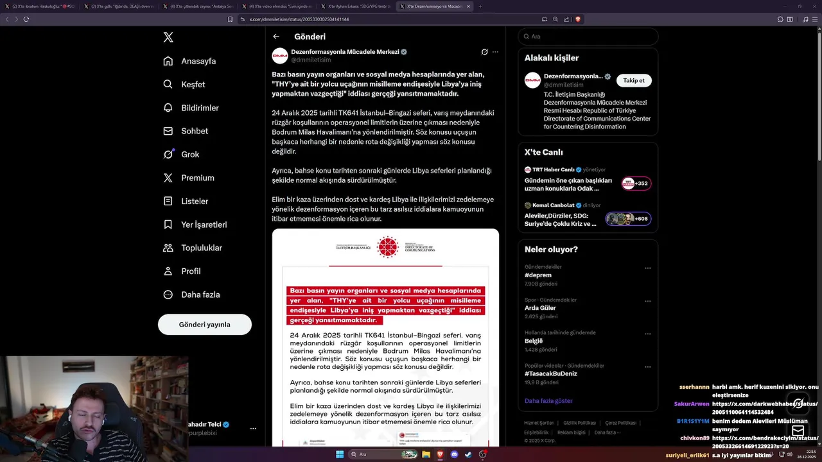
Task: Click the Profil person icon
Action: click(168, 271)
